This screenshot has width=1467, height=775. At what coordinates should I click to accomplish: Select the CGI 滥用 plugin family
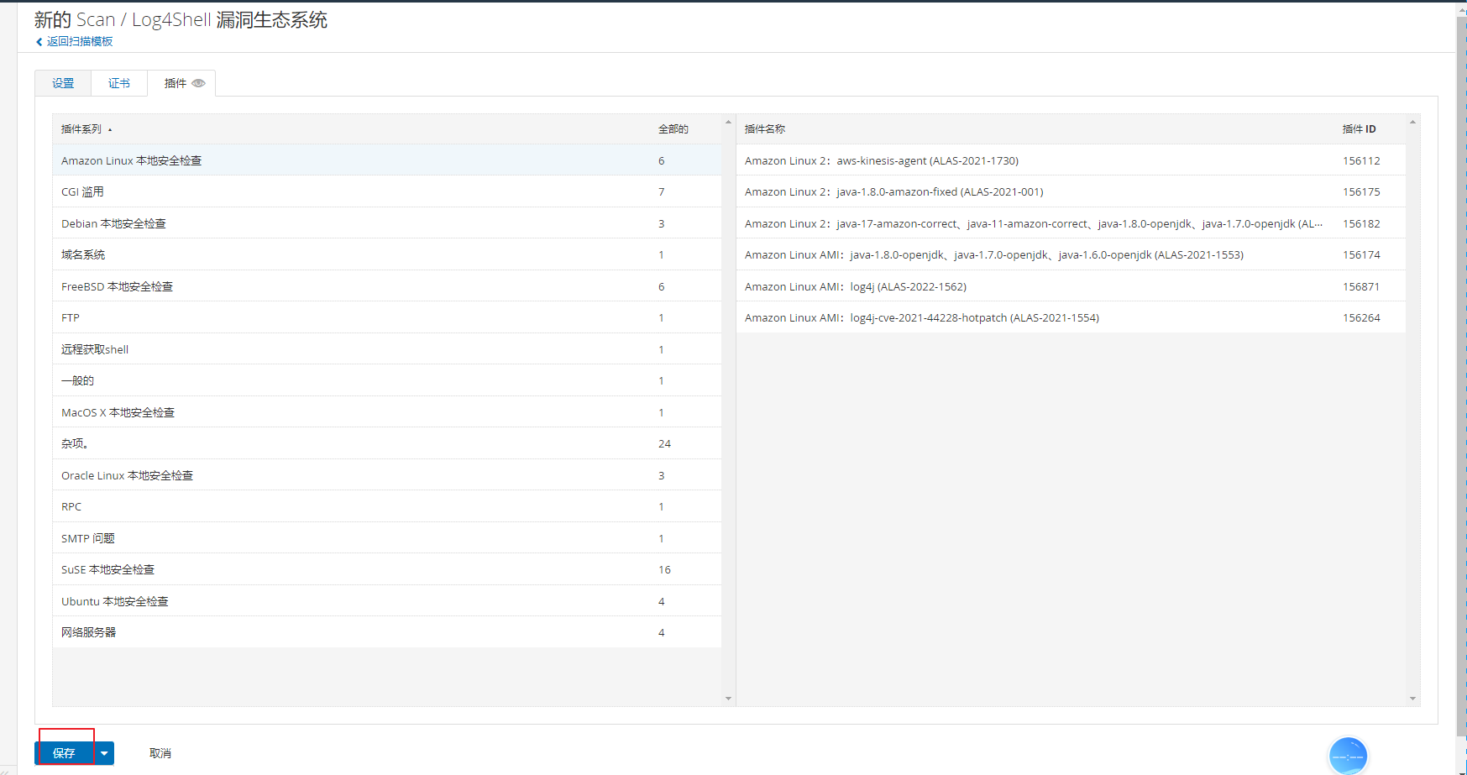83,192
